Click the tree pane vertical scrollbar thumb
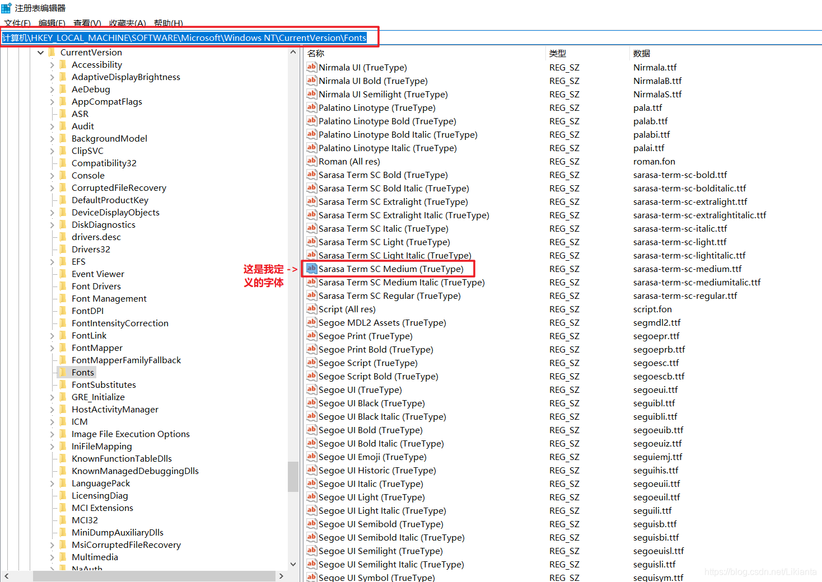The height and width of the screenshot is (582, 822). (x=293, y=476)
